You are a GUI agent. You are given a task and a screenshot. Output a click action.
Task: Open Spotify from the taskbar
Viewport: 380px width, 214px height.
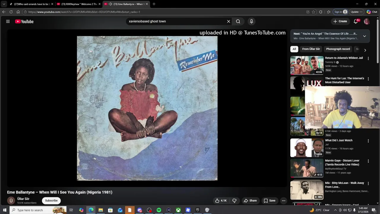point(159,210)
